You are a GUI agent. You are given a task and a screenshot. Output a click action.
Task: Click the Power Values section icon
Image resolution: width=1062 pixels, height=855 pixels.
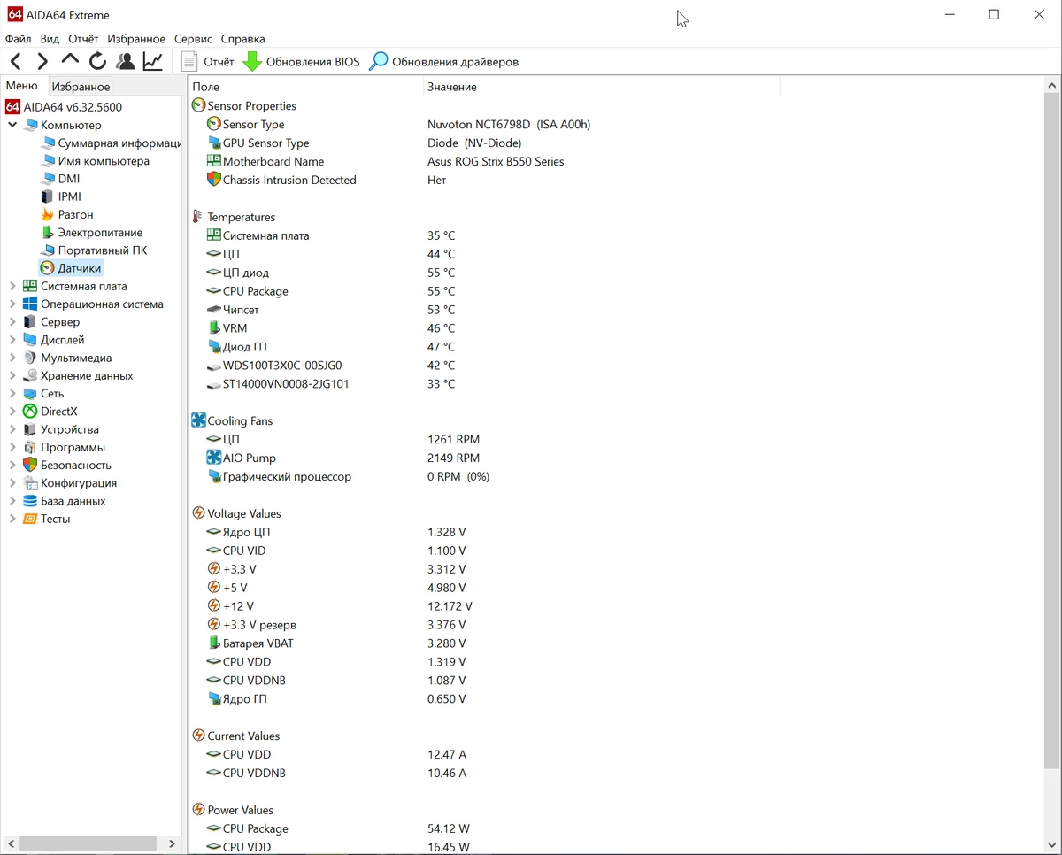point(198,811)
